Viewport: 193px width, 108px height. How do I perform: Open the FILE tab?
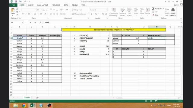[x=13, y=5]
